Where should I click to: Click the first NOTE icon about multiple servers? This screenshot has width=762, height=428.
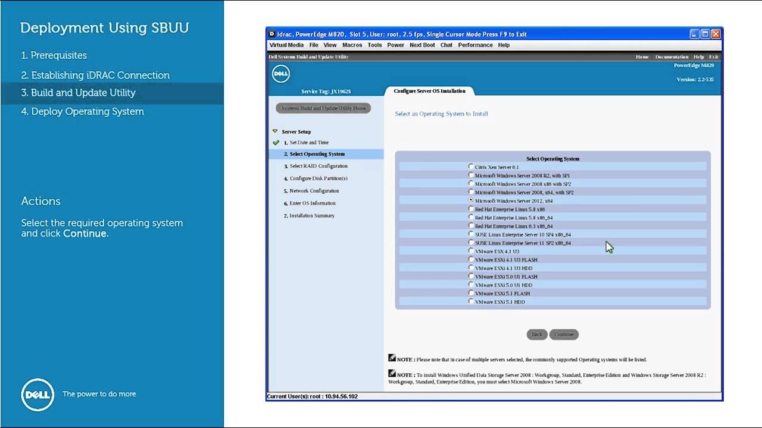(392, 358)
